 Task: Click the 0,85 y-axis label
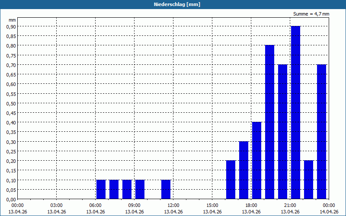11,36
